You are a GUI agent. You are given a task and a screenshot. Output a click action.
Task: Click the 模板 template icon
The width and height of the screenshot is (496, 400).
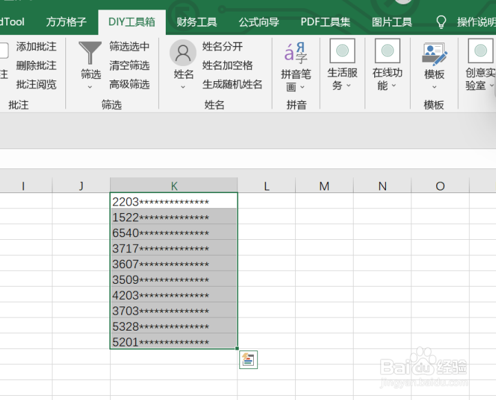click(434, 54)
